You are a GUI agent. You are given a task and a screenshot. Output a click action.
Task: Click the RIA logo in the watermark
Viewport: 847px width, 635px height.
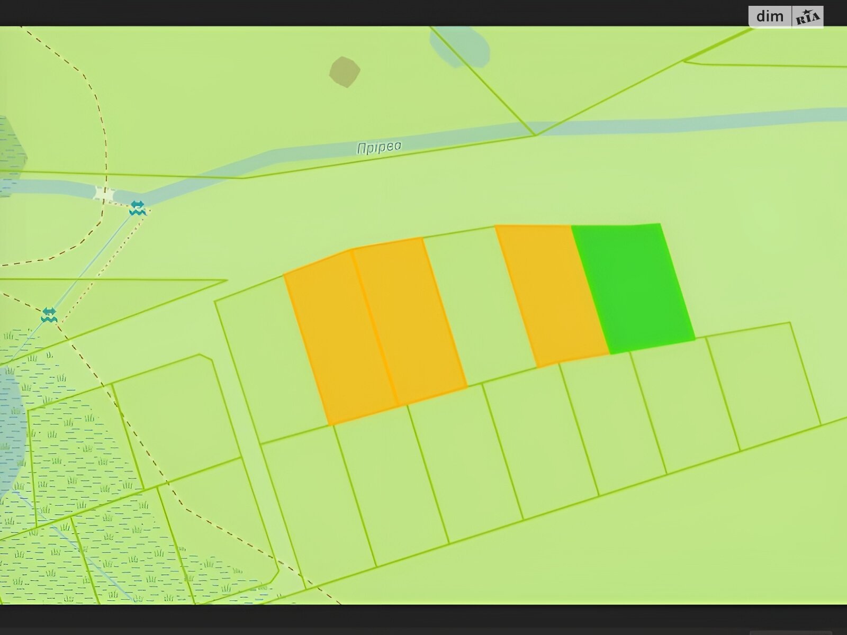click(x=807, y=17)
